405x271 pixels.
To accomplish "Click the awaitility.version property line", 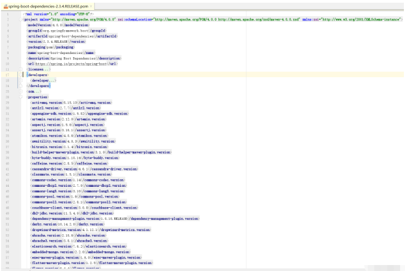I will pyautogui.click(x=73, y=141).
